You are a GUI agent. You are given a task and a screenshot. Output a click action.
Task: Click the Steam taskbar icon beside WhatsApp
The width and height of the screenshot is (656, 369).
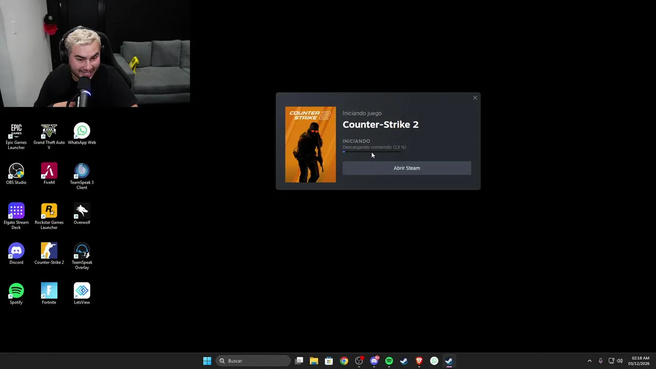449,361
